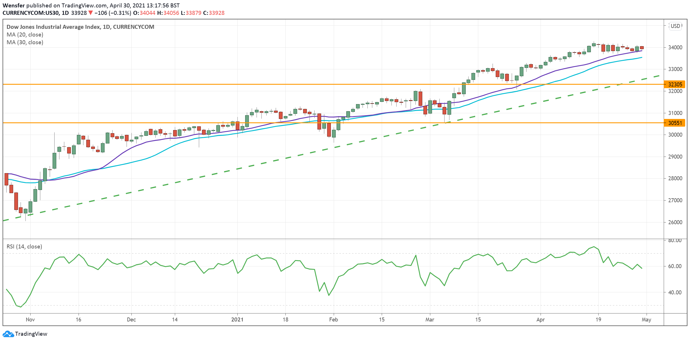Viewport: 690px width, 342px height.
Task: Click the 34000 price axis label
Action: pos(675,47)
